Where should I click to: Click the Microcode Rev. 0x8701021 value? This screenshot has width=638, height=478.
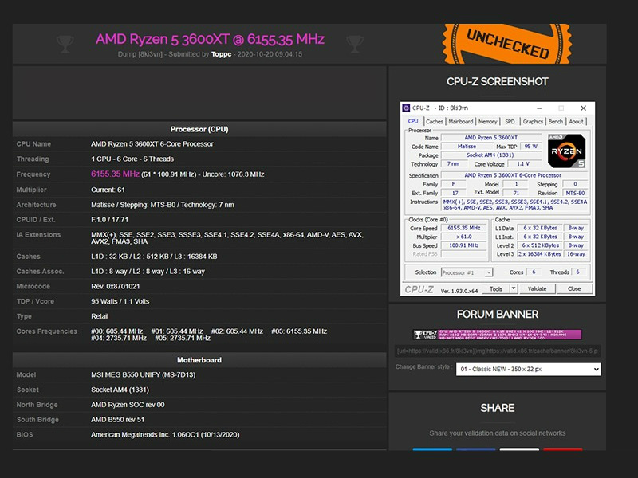[116, 286]
